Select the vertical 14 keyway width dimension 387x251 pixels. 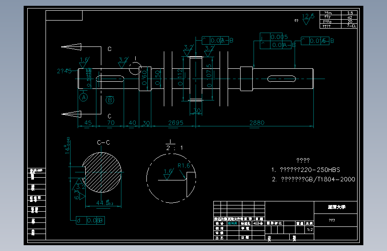click(67, 146)
